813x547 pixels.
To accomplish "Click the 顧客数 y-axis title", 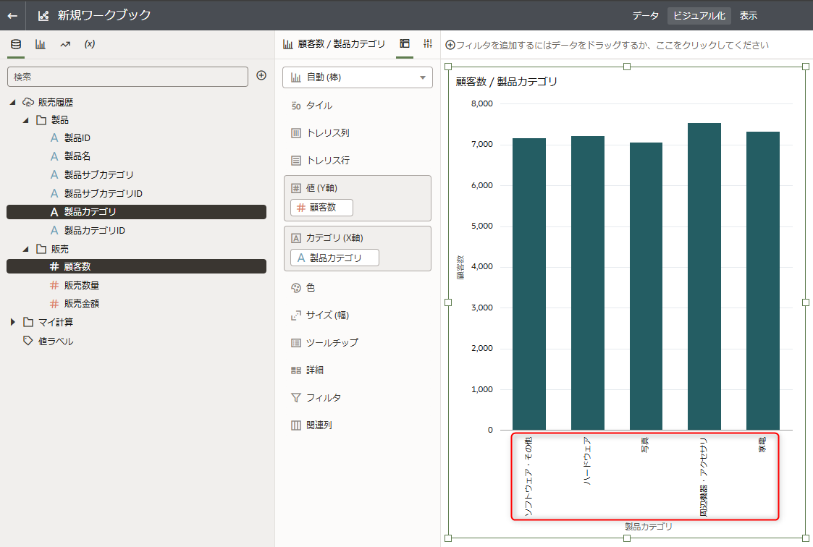I will (x=460, y=267).
